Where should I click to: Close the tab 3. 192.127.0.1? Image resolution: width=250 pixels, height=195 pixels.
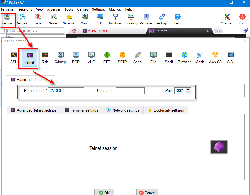pos(208,31)
